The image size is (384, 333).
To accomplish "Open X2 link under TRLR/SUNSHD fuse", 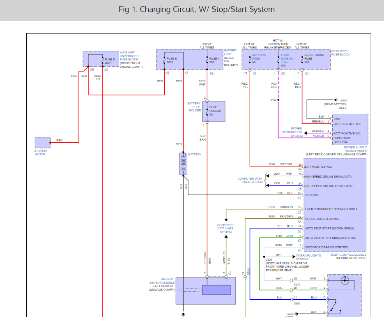I will click(283, 73).
